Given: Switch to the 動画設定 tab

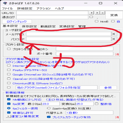Looking at the screenshot, I should pyautogui.click(x=48, y=26).
